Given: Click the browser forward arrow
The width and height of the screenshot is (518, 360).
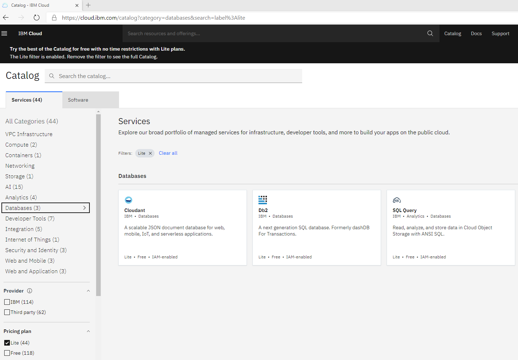Looking at the screenshot, I should tap(21, 18).
